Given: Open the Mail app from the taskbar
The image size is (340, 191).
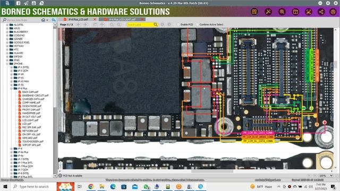Looking at the screenshot, I should pyautogui.click(x=135, y=186).
